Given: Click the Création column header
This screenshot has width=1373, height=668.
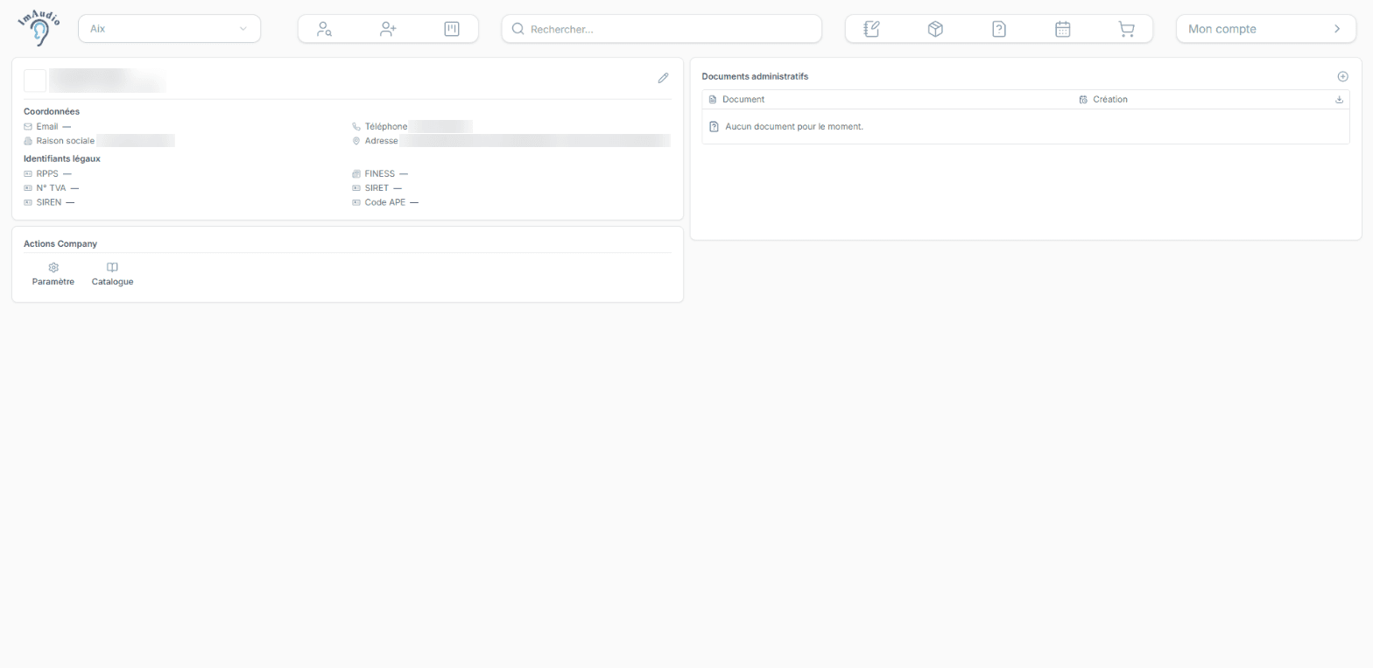Looking at the screenshot, I should point(1110,100).
